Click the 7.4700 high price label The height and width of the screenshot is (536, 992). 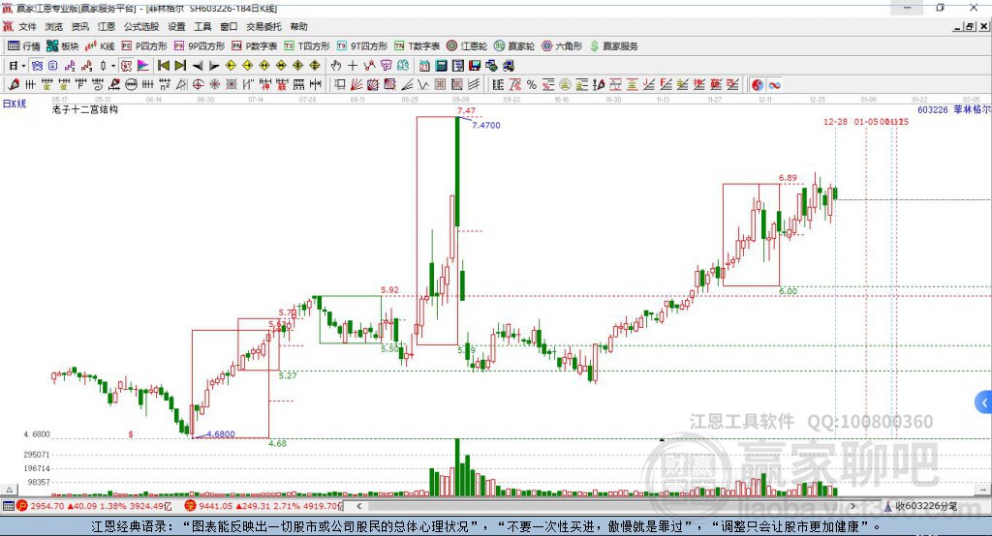tap(486, 125)
